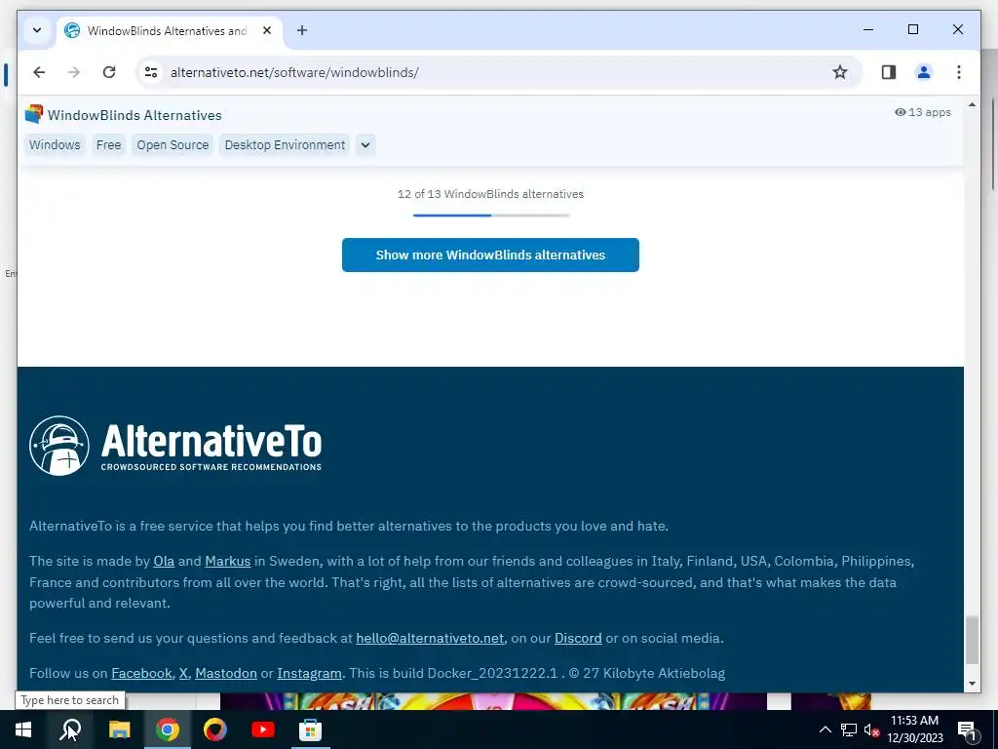Open File Explorer from taskbar
Viewport: 998px width, 749px height.
click(119, 729)
